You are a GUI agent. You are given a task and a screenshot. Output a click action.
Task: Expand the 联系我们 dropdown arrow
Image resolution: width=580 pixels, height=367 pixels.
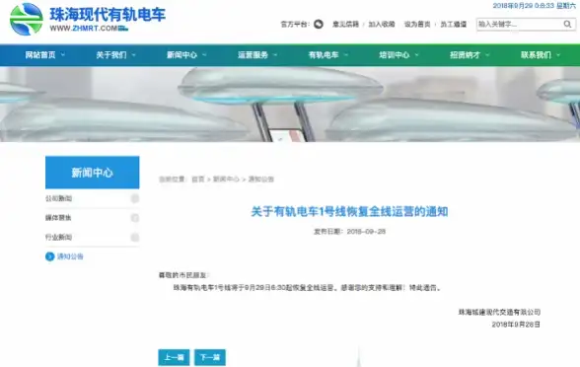click(x=558, y=55)
